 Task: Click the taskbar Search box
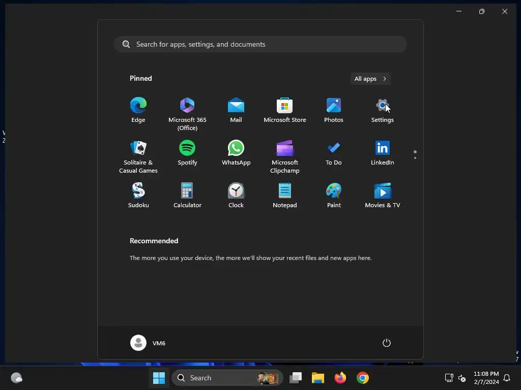227,378
